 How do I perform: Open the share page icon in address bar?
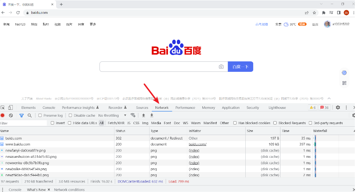pos(307,13)
